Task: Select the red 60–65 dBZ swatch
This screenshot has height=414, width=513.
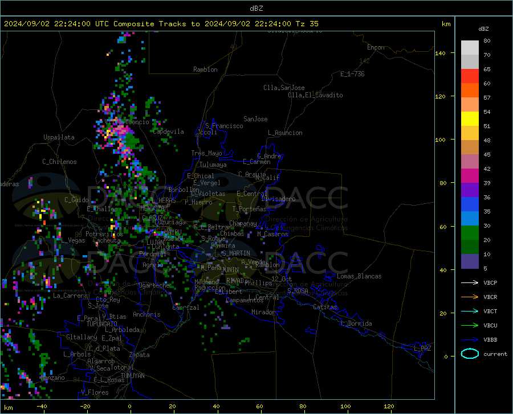Action: (x=470, y=76)
